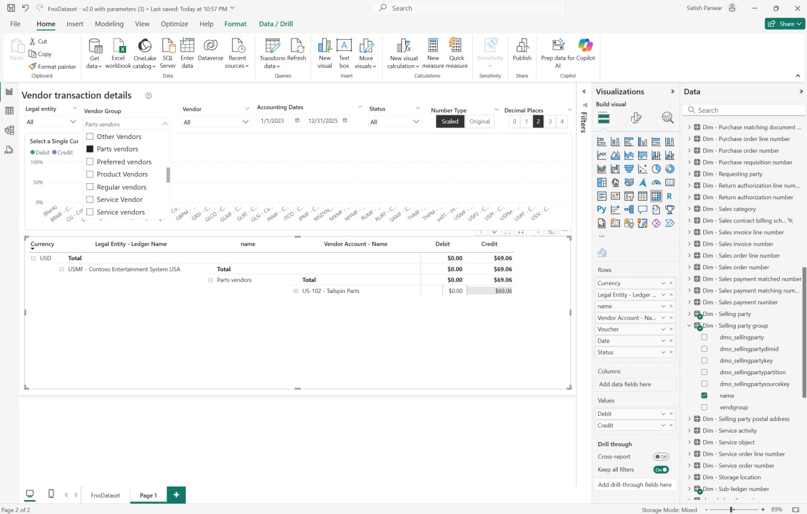This screenshot has height=514, width=807.
Task: Expand Dim - Sales category table
Action: tap(689, 209)
